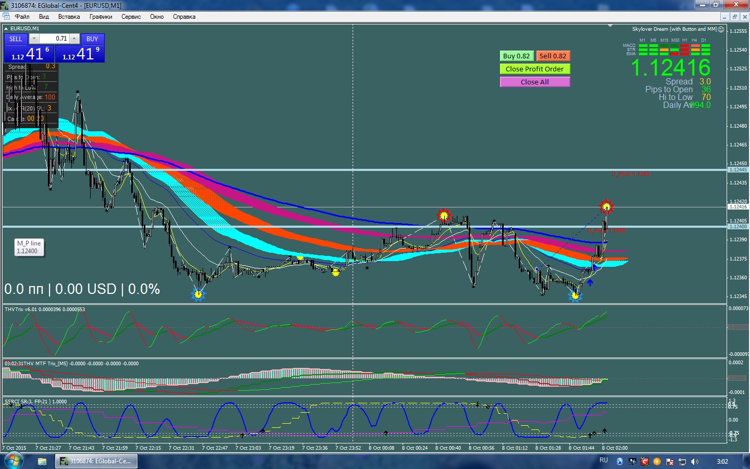
Task: Click the 7 Oct 23:52 time axis label
Action: pos(348,448)
